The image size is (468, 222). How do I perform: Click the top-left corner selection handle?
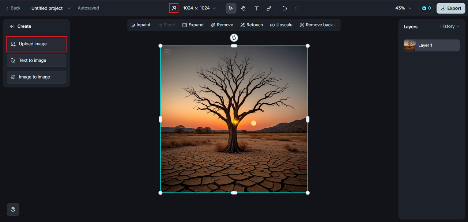[161, 46]
